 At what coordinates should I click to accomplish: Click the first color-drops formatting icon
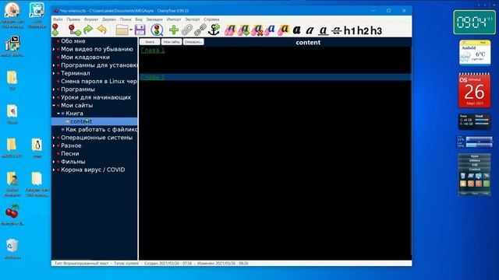pyautogui.click(x=230, y=30)
